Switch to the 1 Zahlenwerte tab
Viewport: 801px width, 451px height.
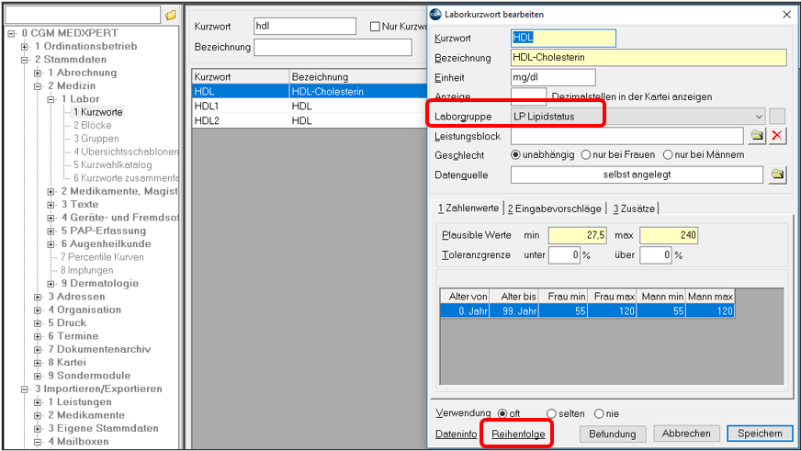pos(468,209)
